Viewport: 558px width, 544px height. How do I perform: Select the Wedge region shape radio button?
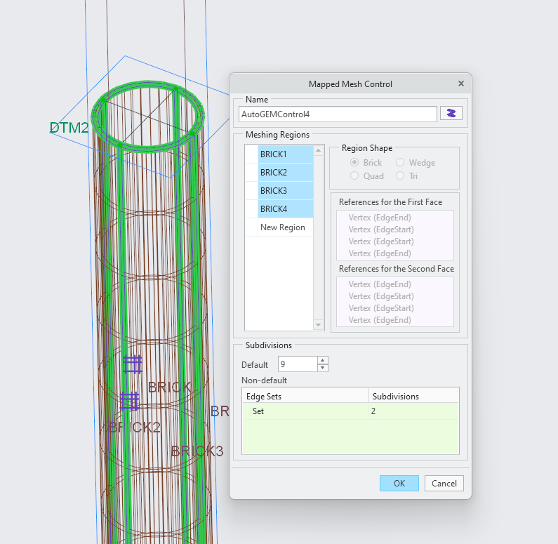point(400,163)
